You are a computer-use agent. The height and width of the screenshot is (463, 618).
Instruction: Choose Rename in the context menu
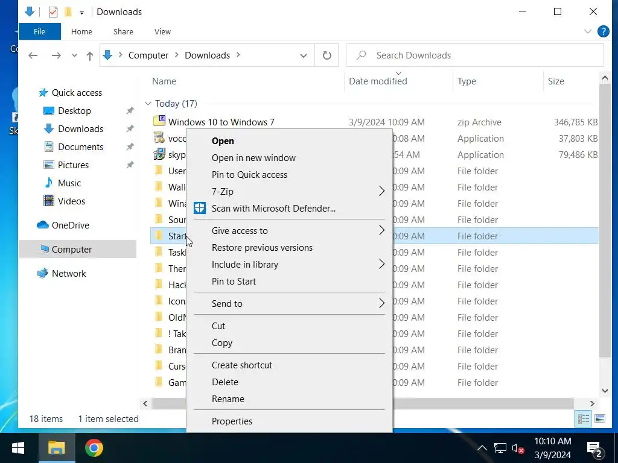click(228, 400)
